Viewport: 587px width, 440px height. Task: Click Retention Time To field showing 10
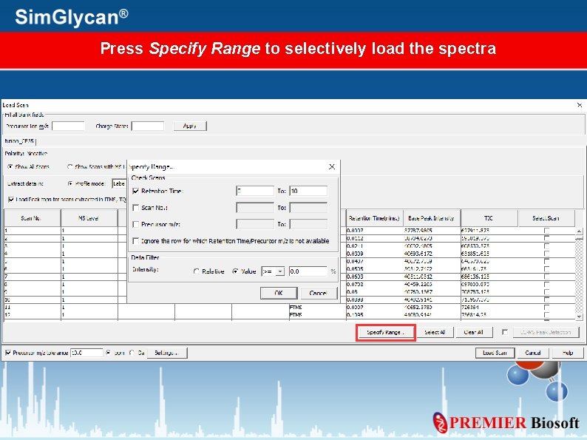click(308, 191)
